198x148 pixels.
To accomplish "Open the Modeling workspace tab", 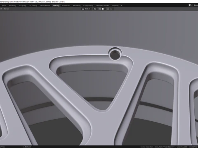I will click(12, 6).
